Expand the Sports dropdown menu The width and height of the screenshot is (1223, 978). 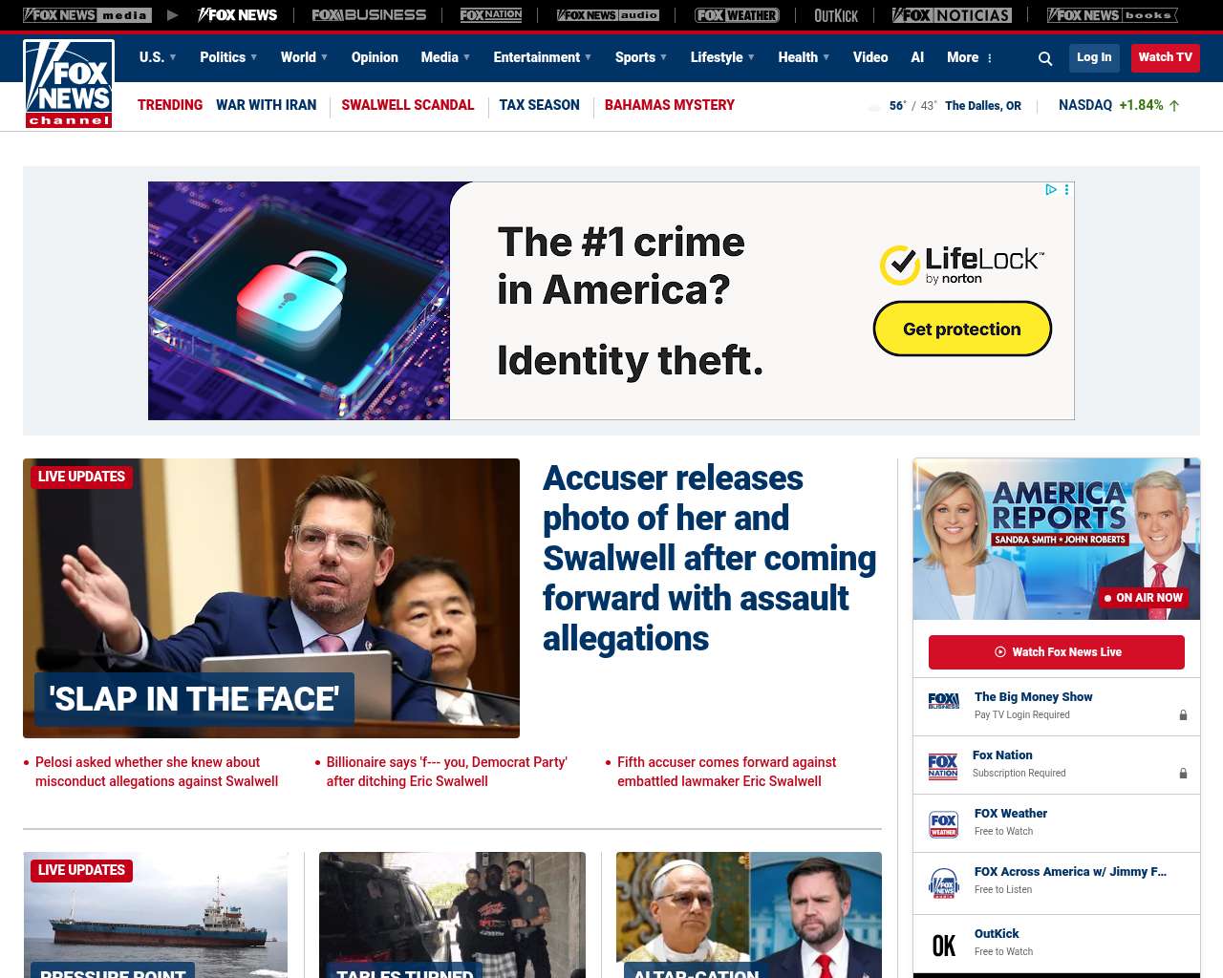(641, 57)
